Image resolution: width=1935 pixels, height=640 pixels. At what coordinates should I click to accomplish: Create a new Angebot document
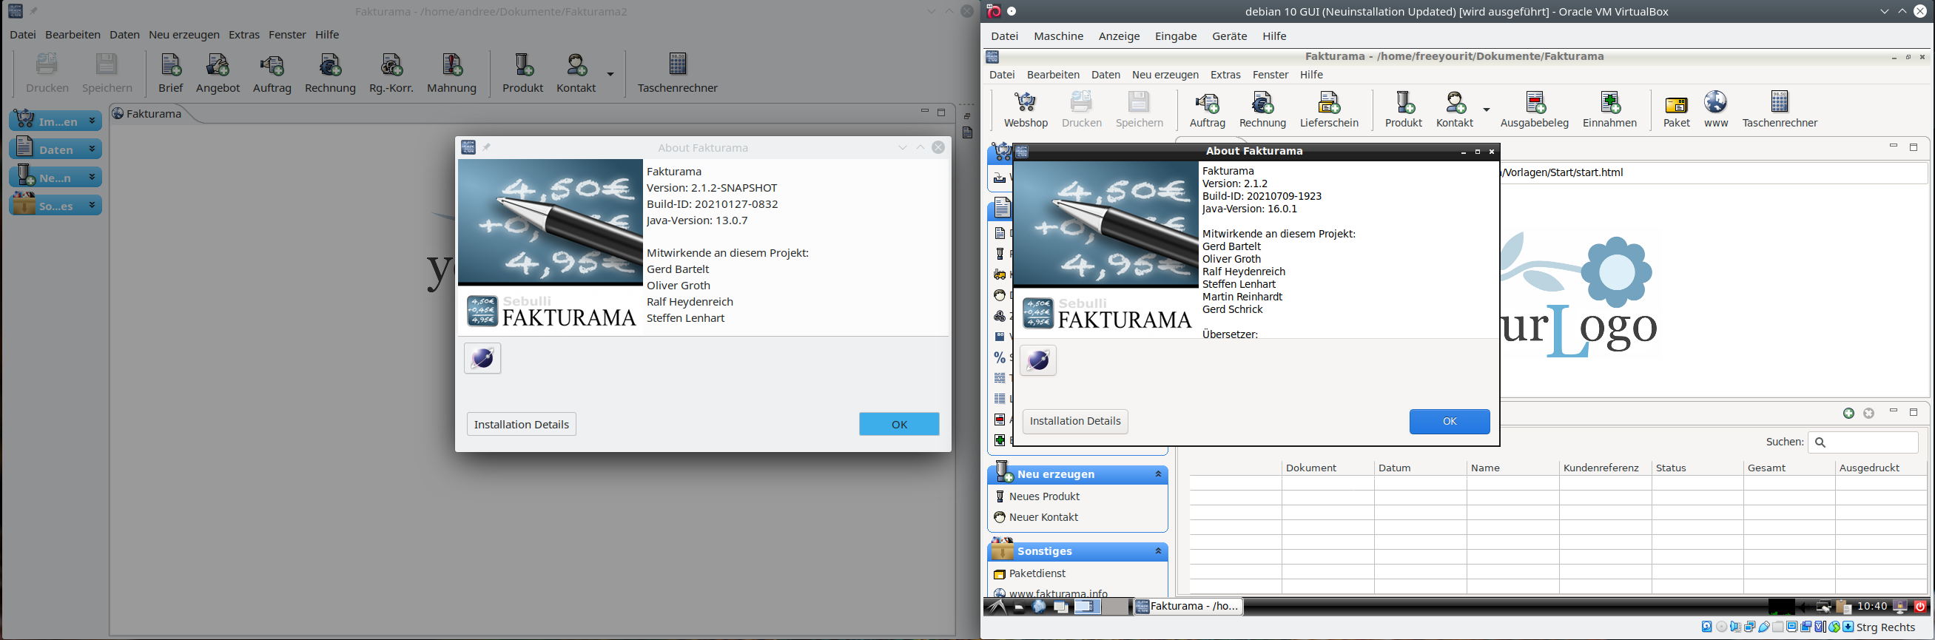(218, 73)
